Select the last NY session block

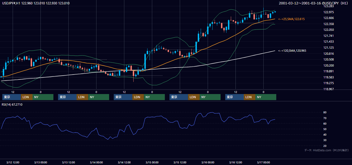click(266, 97)
